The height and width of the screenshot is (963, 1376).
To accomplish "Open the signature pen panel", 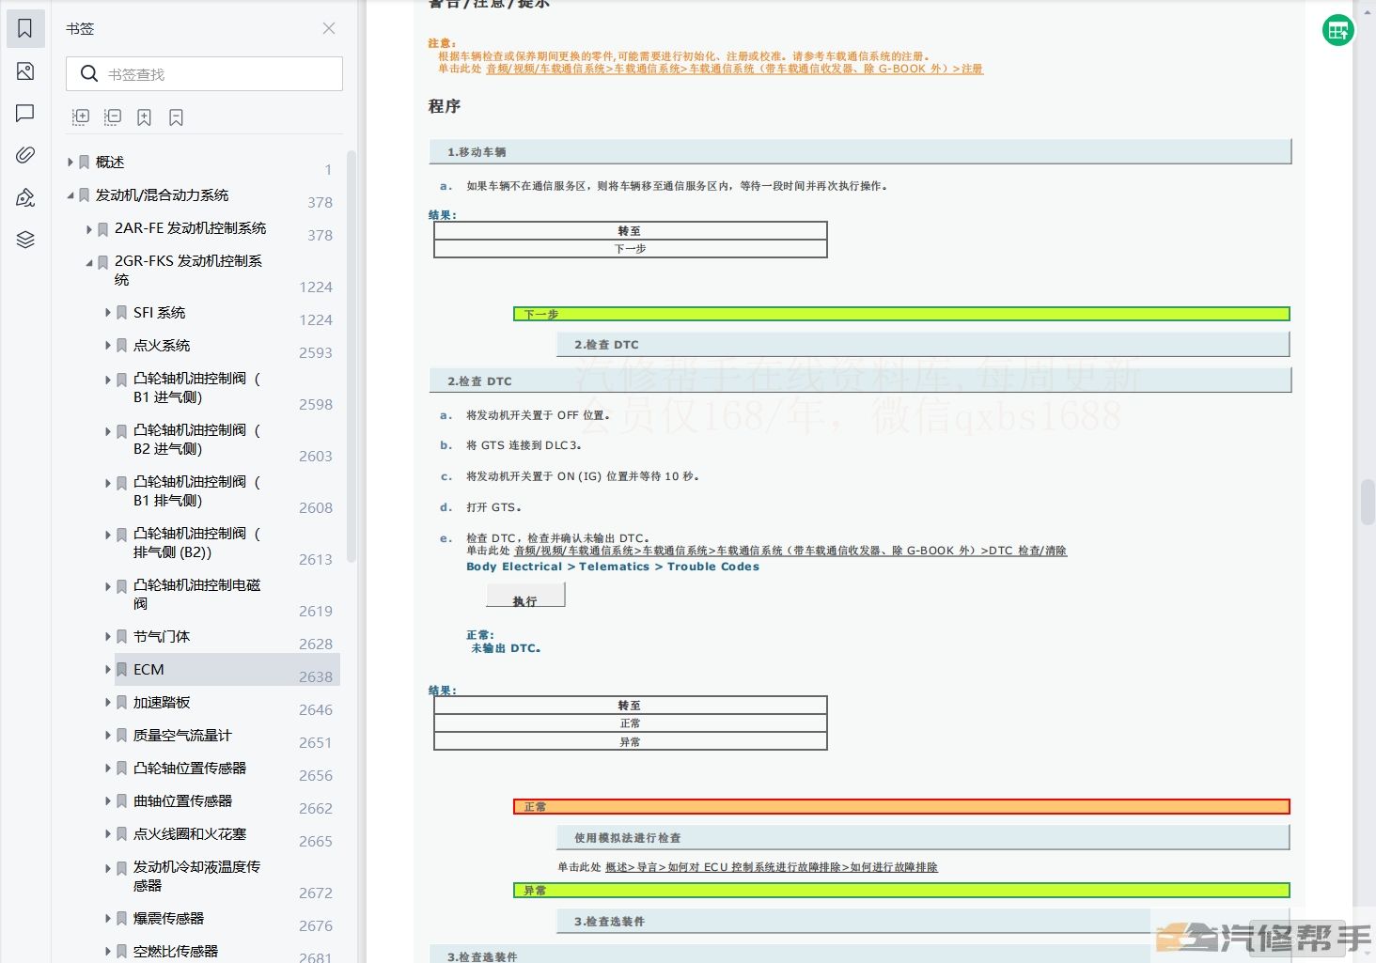I will (x=25, y=197).
